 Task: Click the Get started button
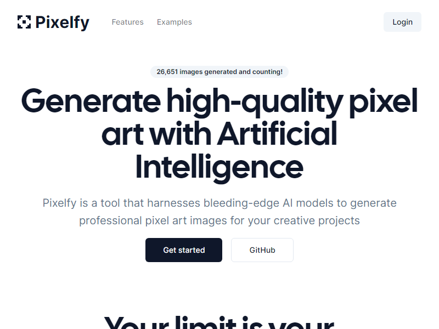tap(184, 250)
